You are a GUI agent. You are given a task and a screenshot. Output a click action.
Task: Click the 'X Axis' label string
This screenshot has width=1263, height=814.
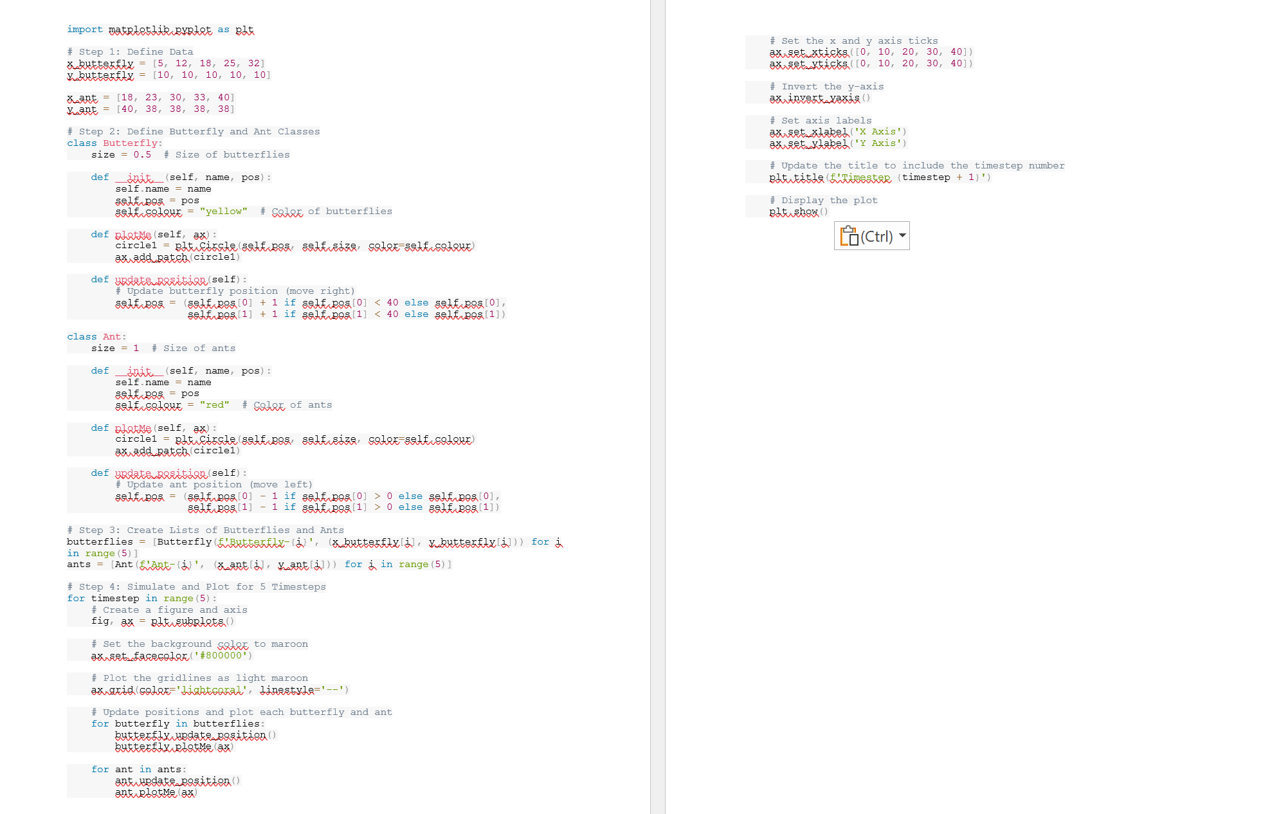[x=878, y=132]
